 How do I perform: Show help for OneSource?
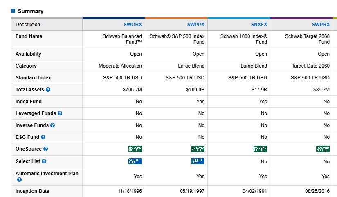click(x=45, y=149)
